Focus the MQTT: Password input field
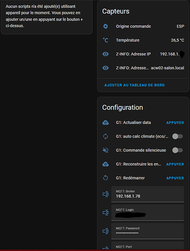Screen dimensions: 190x251 pyautogui.click(x=148, y=231)
